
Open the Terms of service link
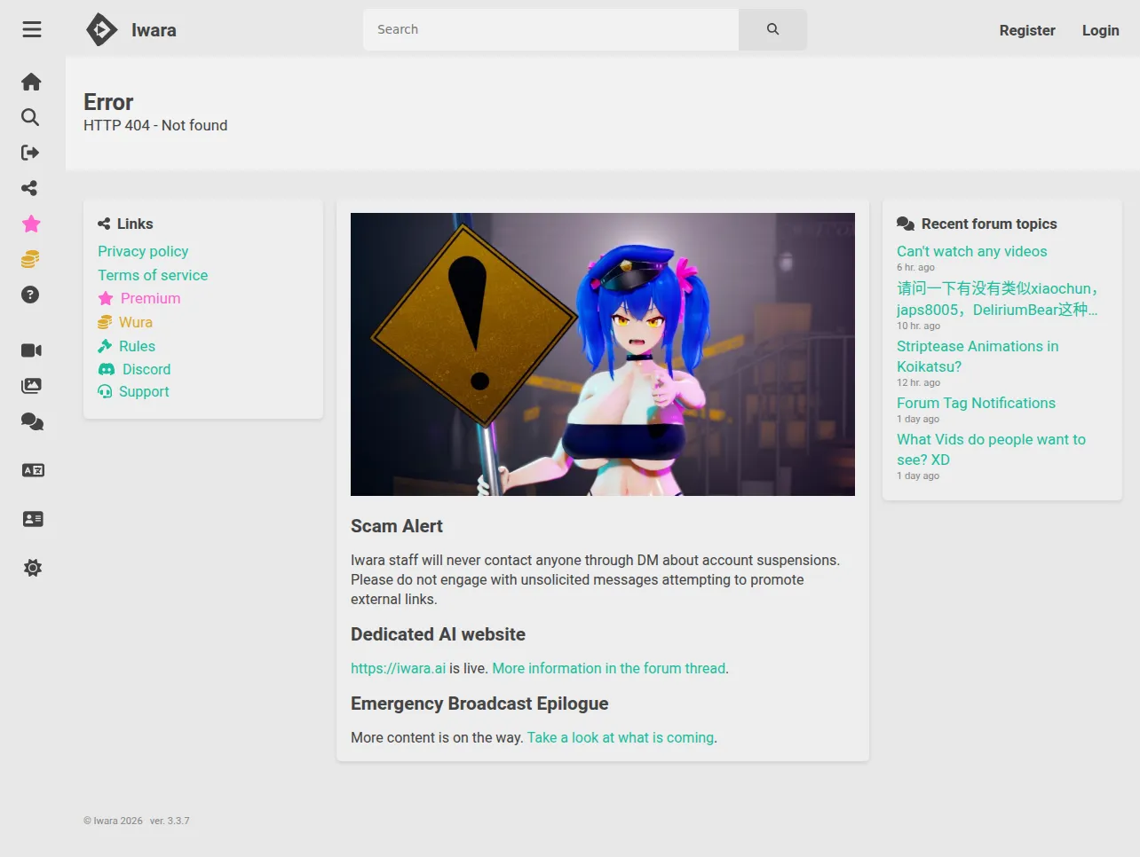153,275
